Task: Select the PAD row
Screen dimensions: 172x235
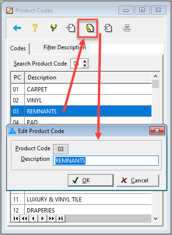Action: click(x=81, y=121)
